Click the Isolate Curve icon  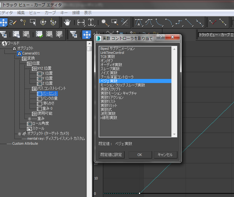point(125,23)
